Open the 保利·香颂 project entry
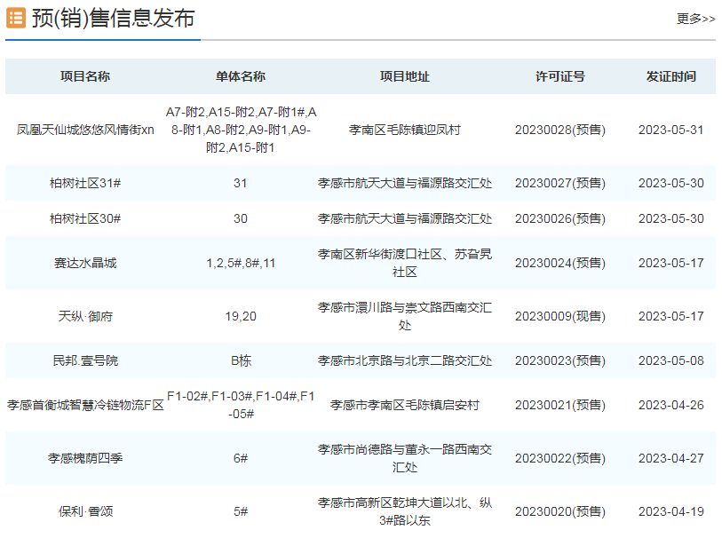Screen dimensions: 722x538 pyautogui.click(x=85, y=511)
